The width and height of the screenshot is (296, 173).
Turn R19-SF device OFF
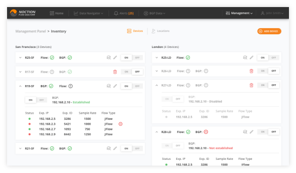[137, 86]
